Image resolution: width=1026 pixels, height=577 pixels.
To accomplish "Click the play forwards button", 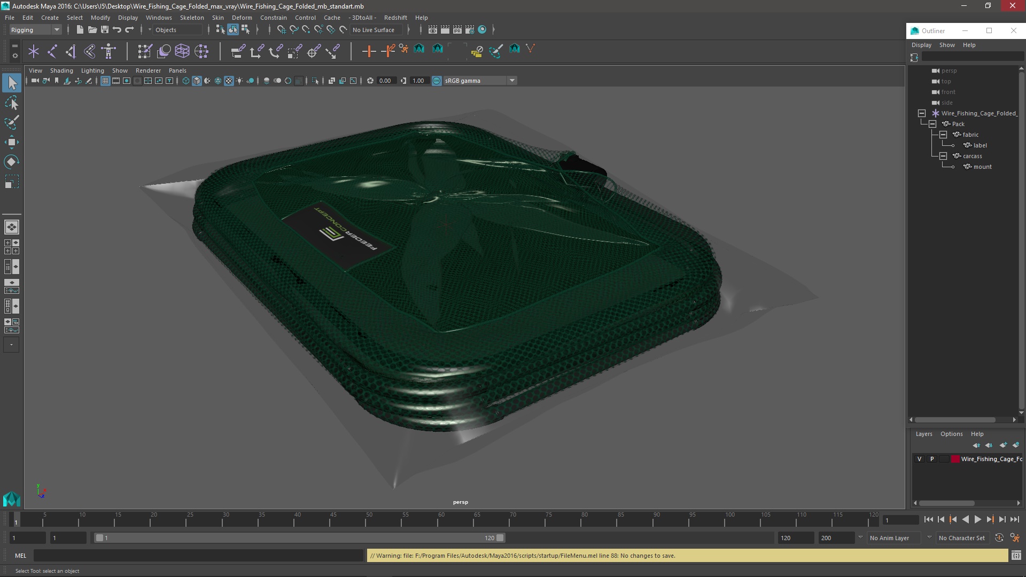I will (x=977, y=519).
